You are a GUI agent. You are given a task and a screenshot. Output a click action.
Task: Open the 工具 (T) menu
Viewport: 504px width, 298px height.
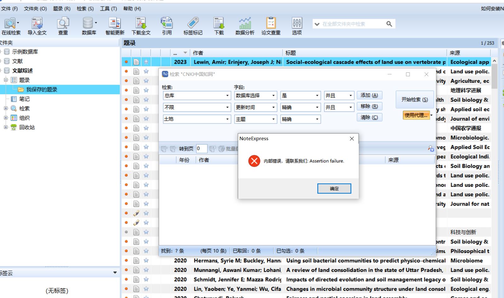(108, 9)
